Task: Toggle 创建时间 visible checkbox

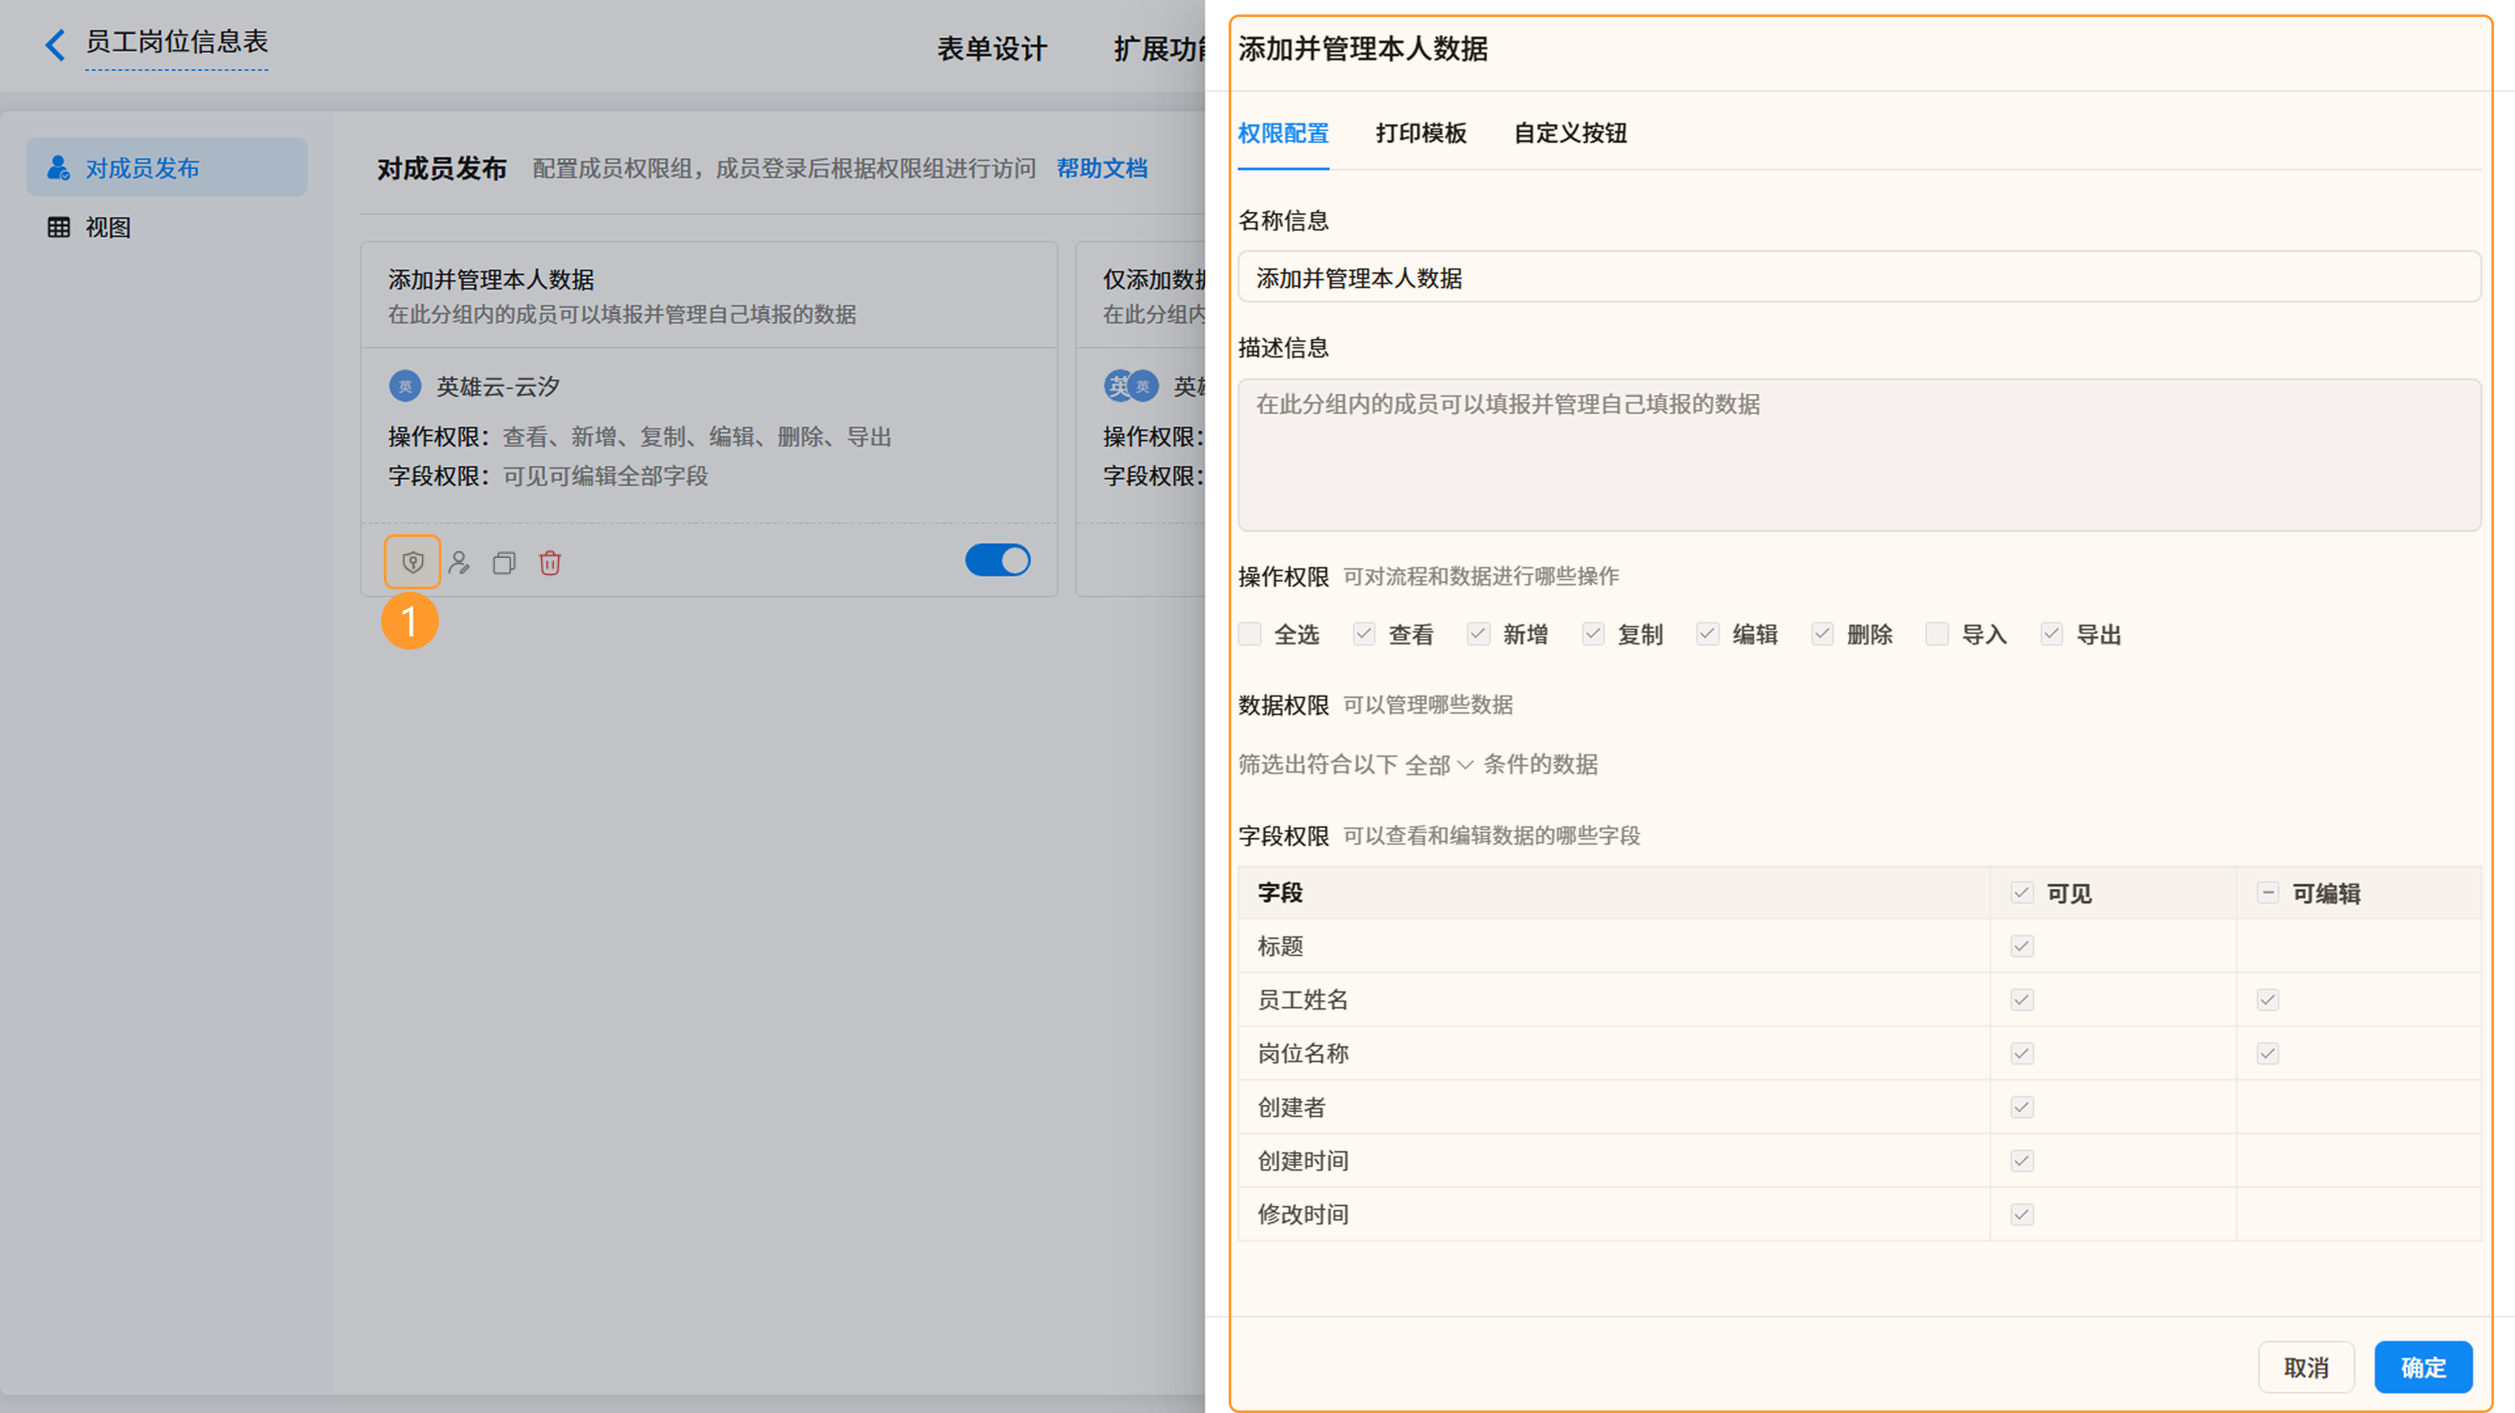Action: 2022,1161
